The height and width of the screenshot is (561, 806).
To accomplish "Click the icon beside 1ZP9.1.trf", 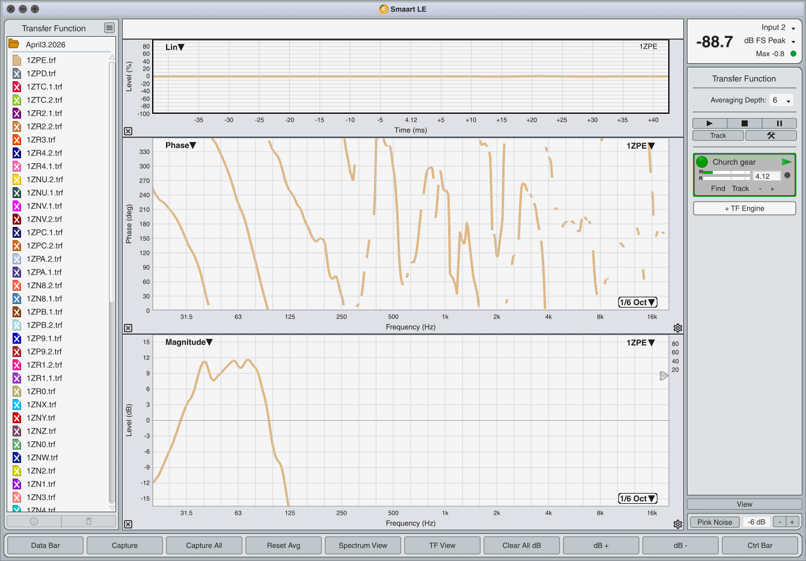I will click(17, 338).
